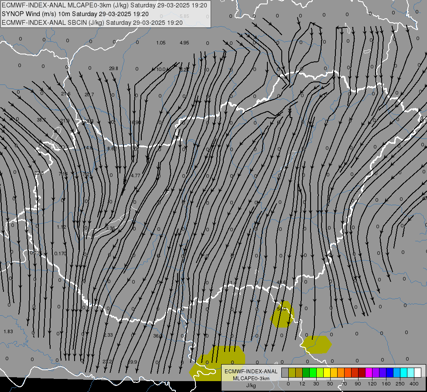Click the 19.9 value on the map
Screen dimensions: 427x392
tap(133, 362)
